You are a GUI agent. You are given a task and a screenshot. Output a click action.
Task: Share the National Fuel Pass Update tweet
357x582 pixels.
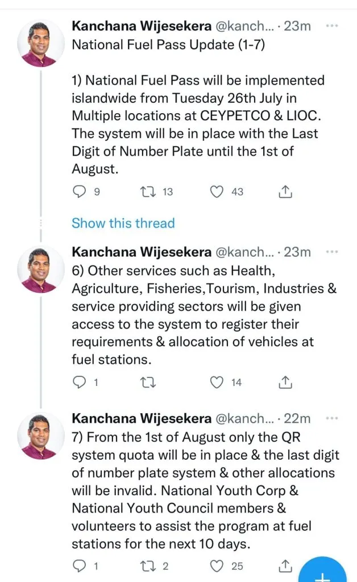click(x=285, y=192)
